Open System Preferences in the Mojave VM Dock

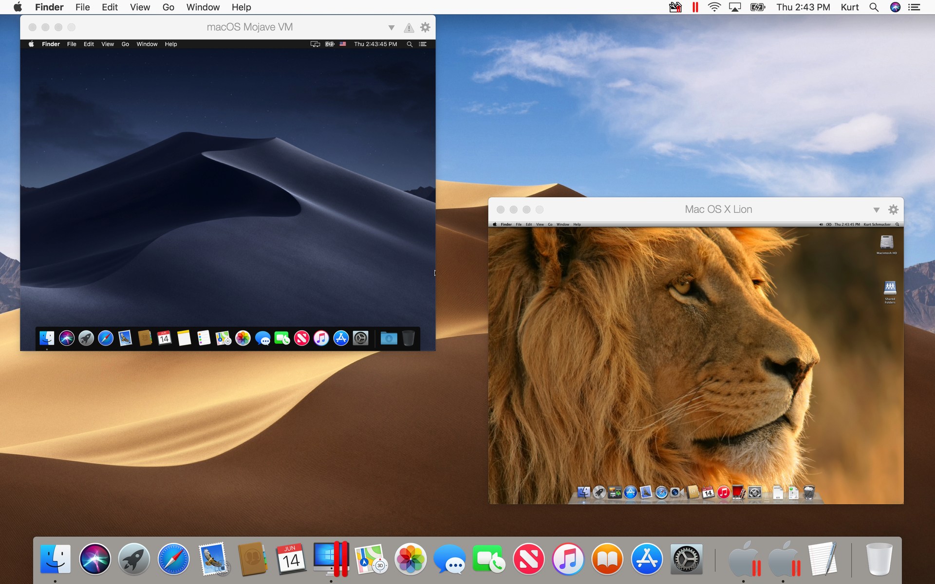click(360, 338)
